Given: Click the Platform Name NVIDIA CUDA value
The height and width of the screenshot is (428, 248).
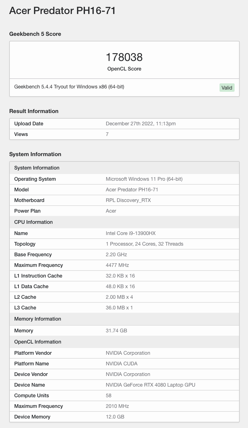Looking at the screenshot, I should point(121,364).
